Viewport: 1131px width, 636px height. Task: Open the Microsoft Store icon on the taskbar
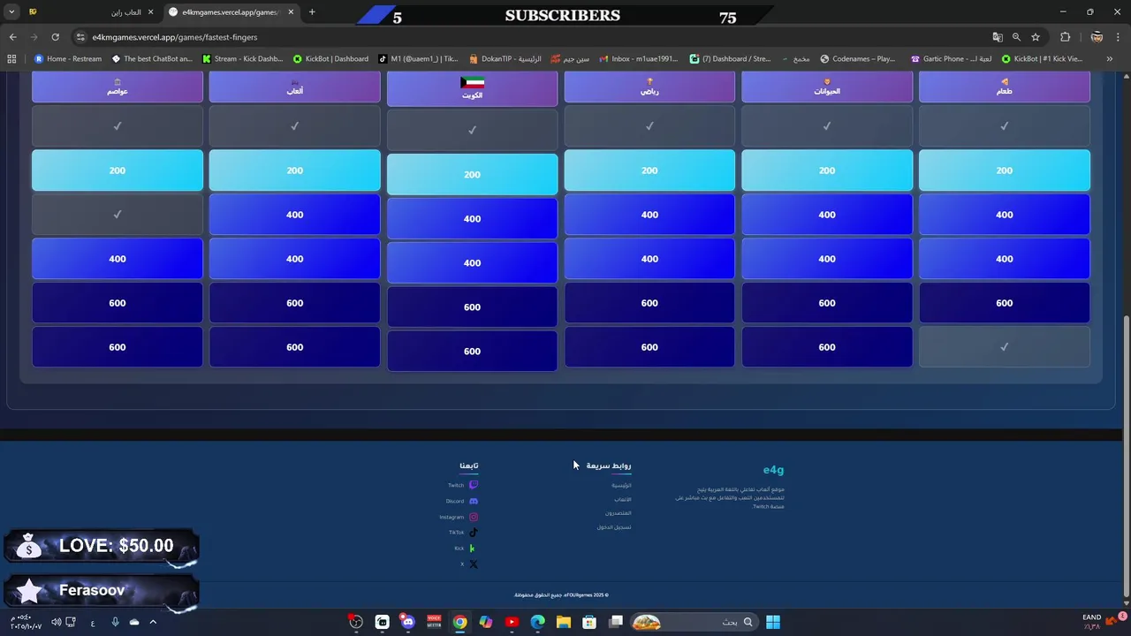(x=589, y=622)
